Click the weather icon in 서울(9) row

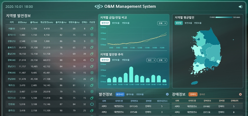[x=92, y=29]
